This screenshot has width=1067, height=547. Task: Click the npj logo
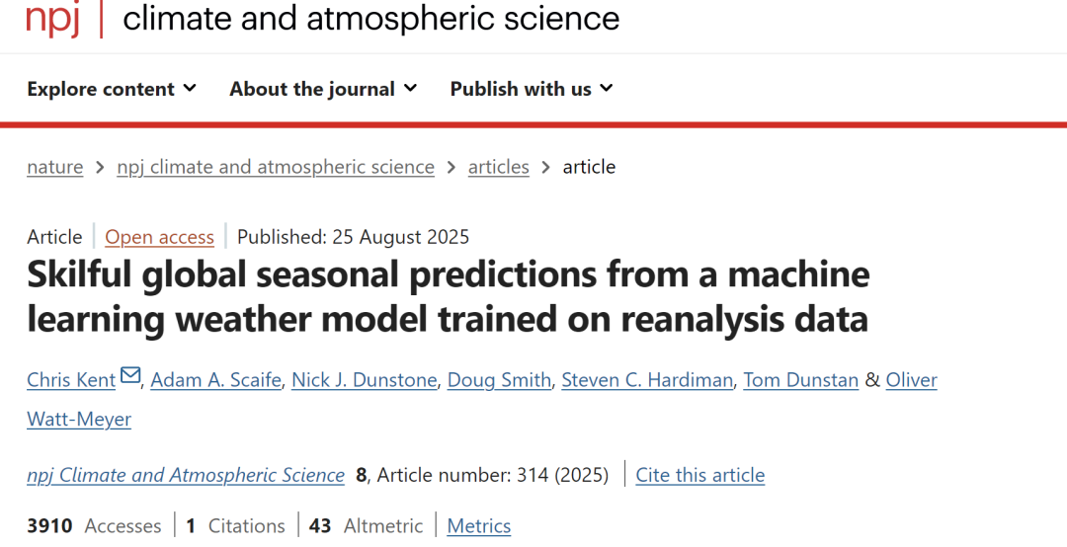[53, 17]
